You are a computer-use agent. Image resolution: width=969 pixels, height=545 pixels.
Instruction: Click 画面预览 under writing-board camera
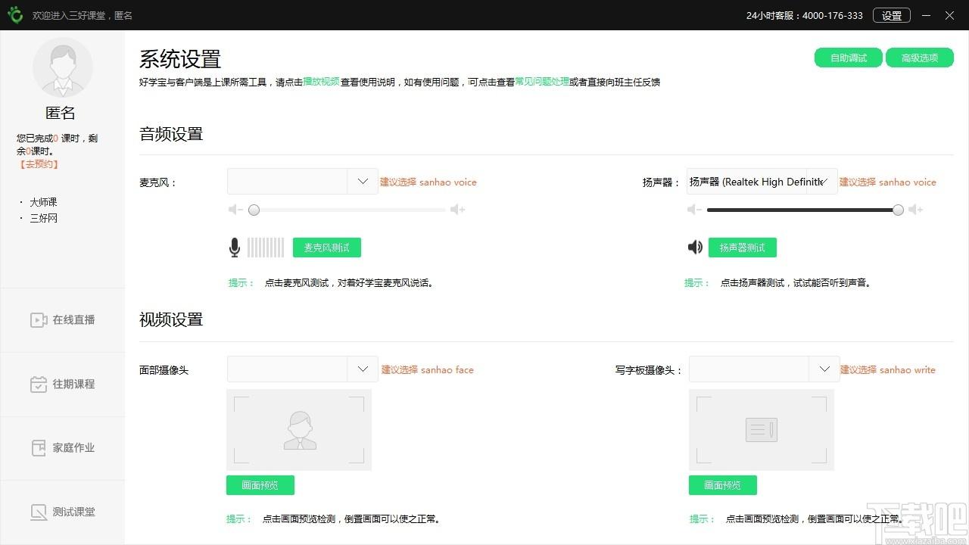click(723, 485)
